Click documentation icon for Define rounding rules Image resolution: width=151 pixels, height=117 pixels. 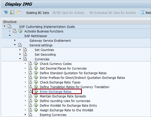pos(30,101)
